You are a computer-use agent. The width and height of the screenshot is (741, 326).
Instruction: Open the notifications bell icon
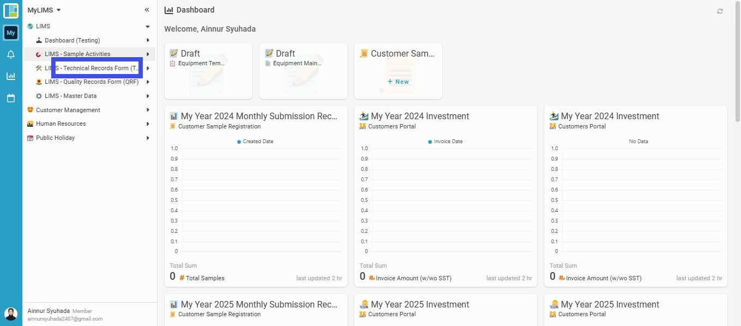(11, 54)
